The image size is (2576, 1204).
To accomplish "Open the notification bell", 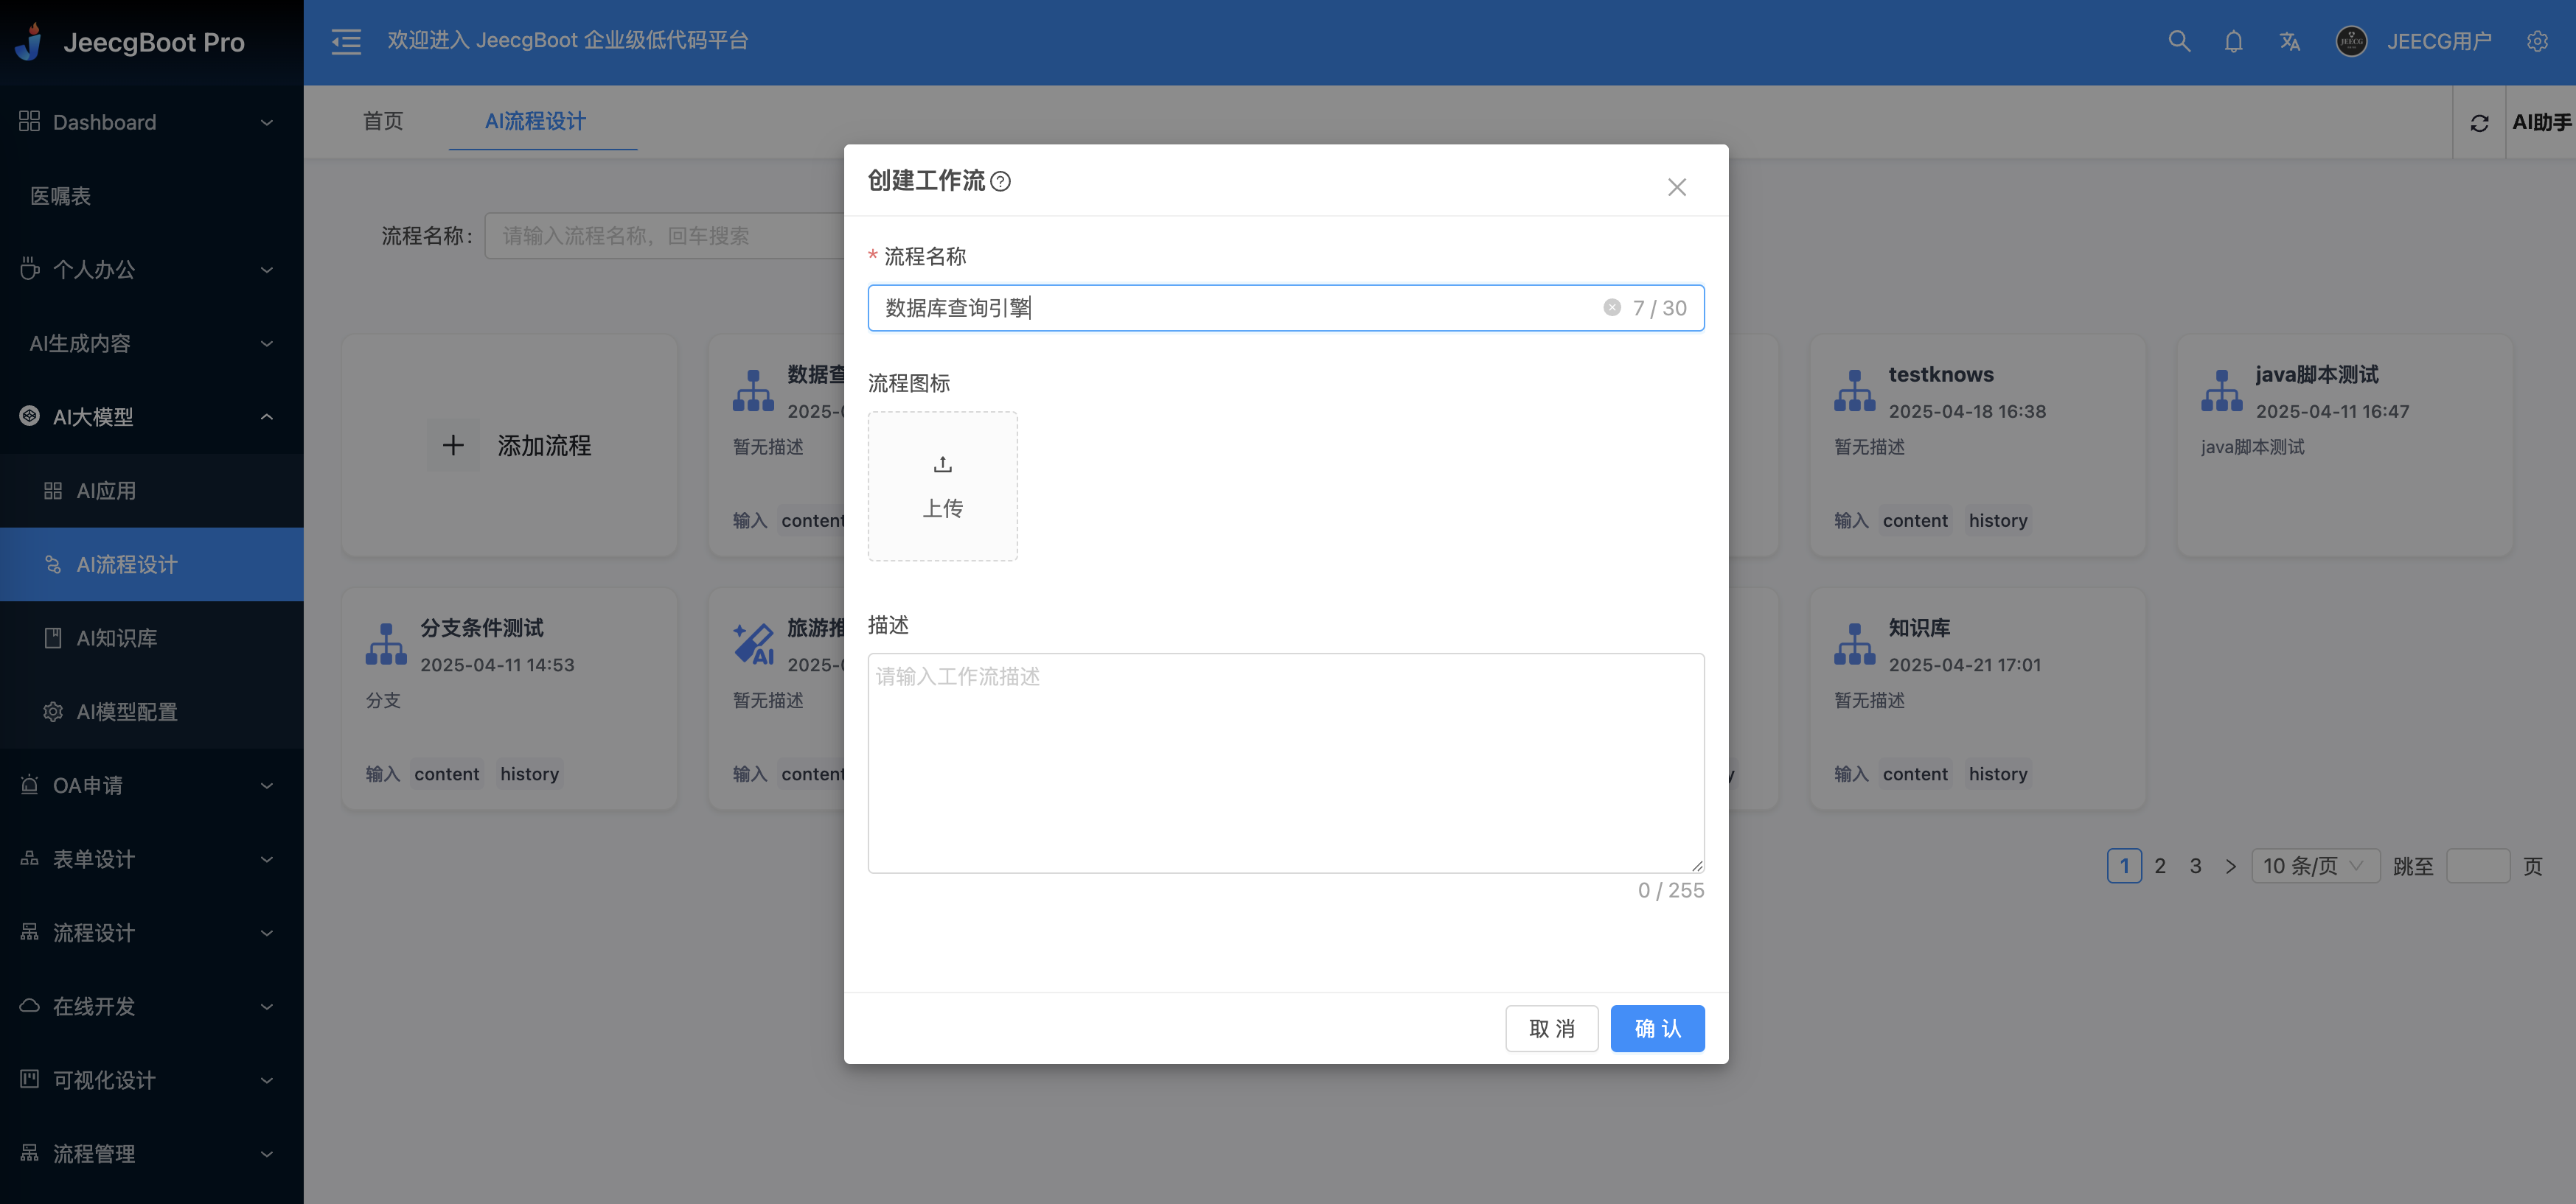I will [2233, 41].
